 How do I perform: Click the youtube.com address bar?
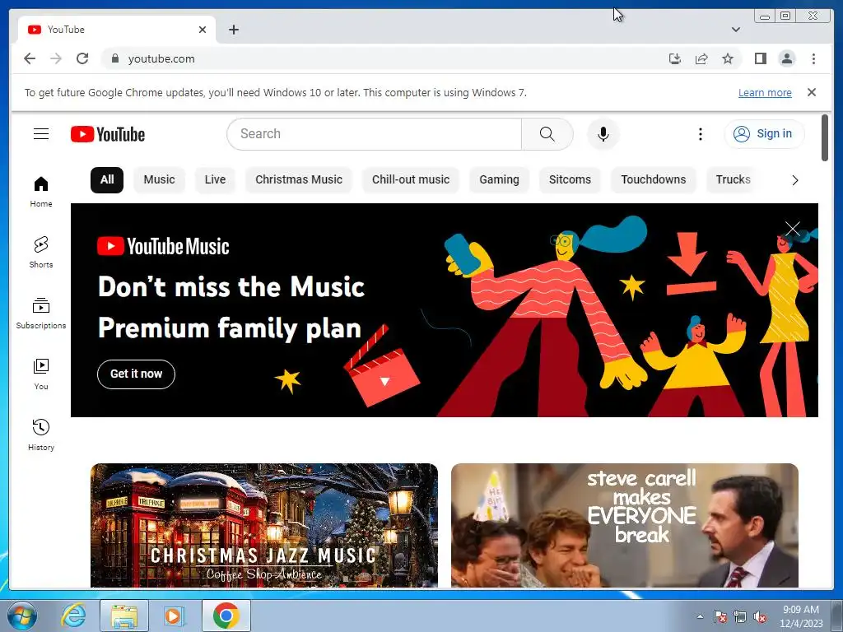[382, 58]
